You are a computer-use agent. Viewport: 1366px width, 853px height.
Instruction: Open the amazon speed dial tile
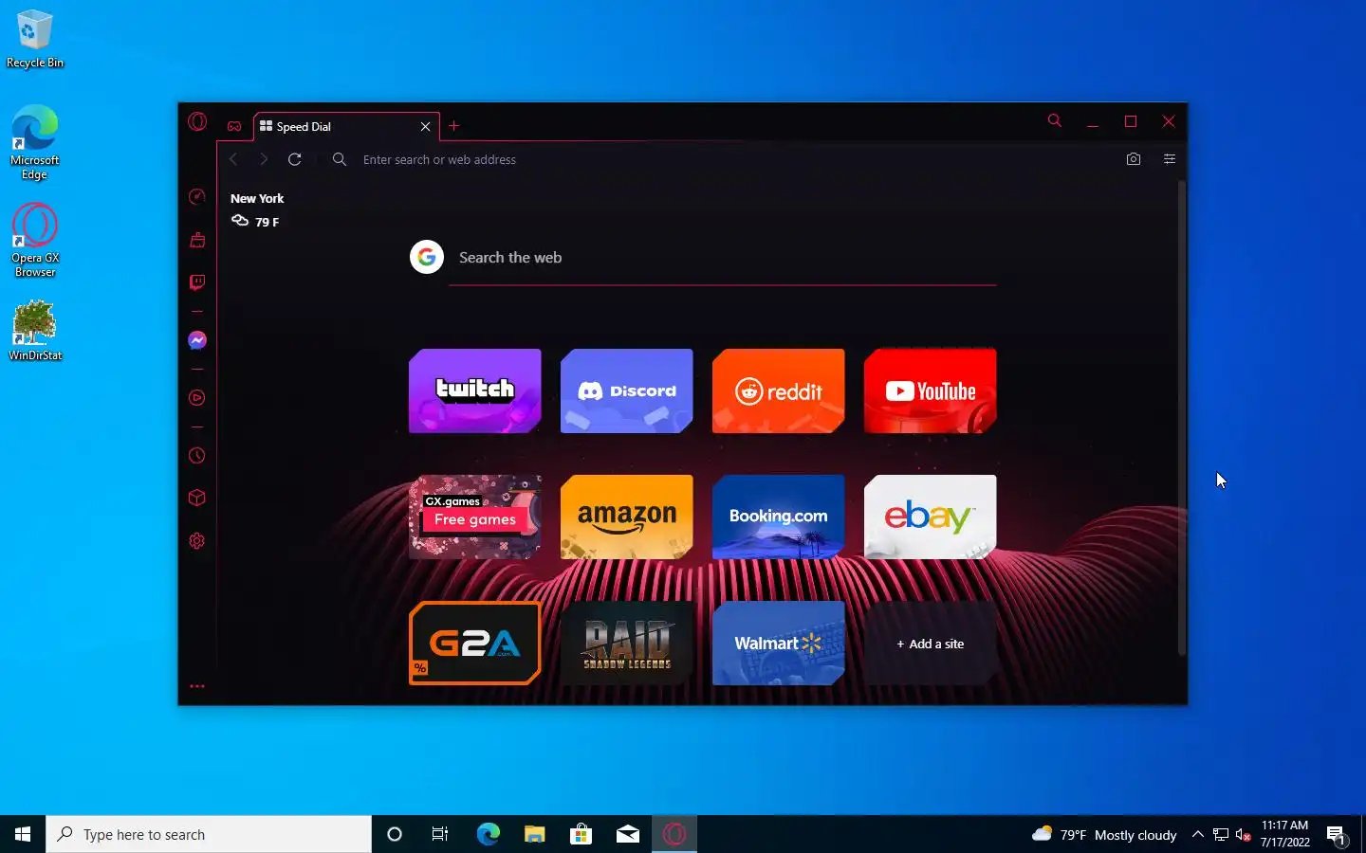pyautogui.click(x=627, y=517)
